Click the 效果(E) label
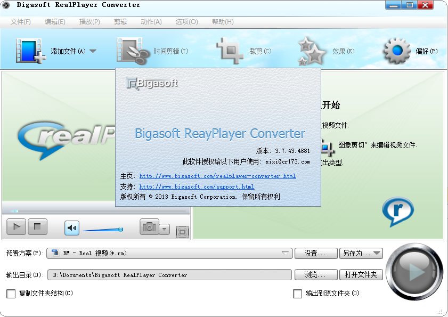This screenshot has height=317, width=448. [344, 51]
